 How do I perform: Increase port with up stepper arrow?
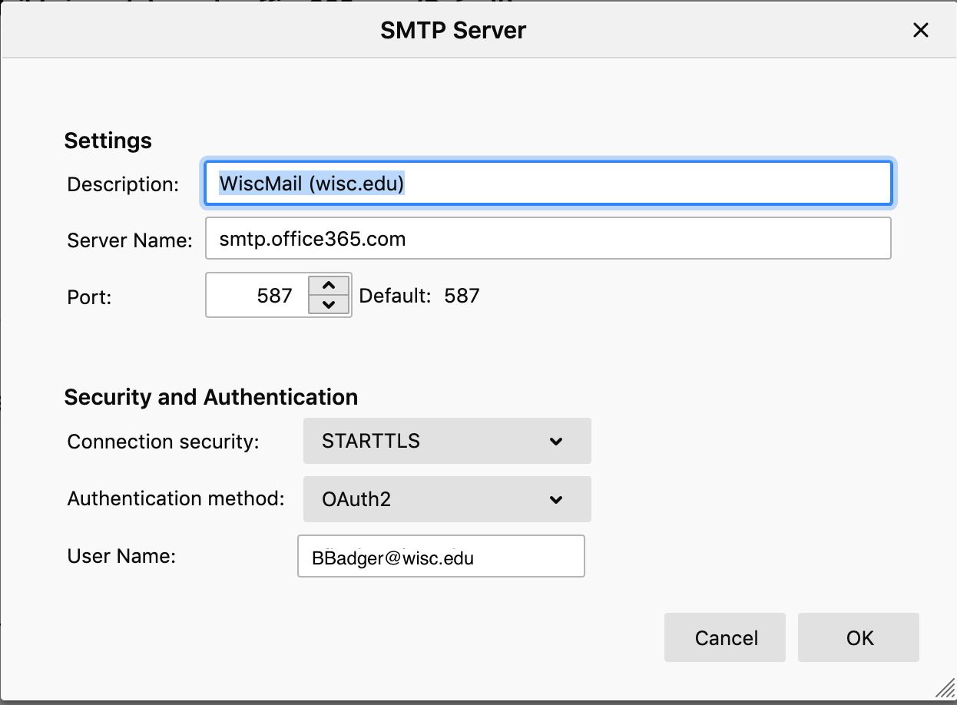click(x=329, y=285)
